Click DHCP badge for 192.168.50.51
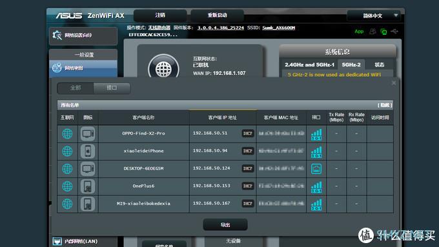 [x=248, y=133]
